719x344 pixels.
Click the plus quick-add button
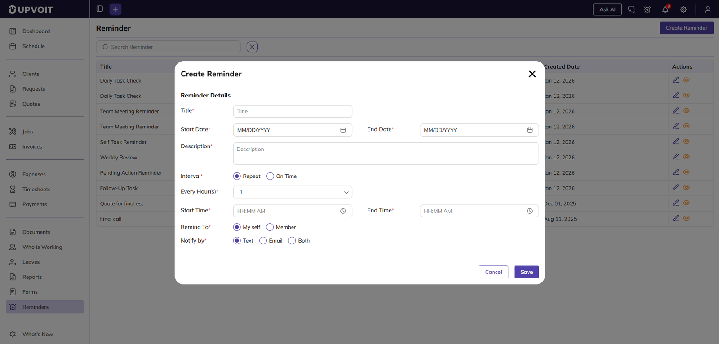point(115,9)
